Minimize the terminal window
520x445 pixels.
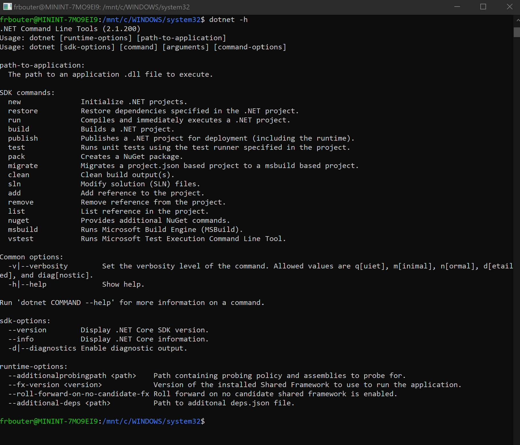[457, 7]
